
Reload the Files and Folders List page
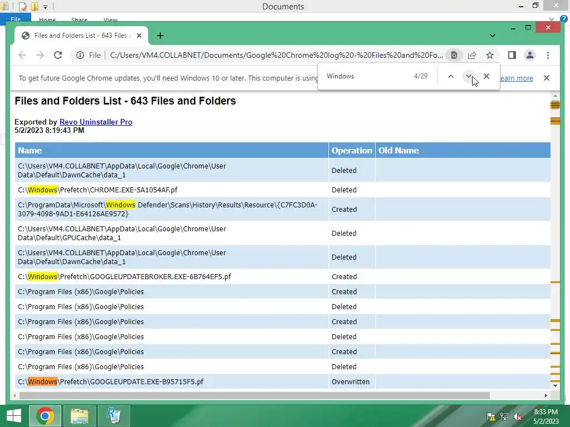click(58, 55)
